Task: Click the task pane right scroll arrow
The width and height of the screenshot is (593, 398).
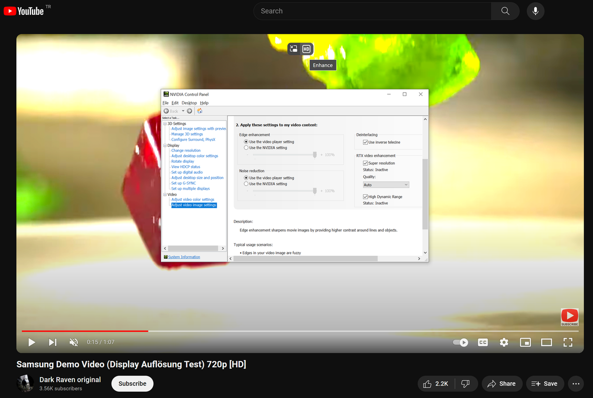Action: click(223, 248)
